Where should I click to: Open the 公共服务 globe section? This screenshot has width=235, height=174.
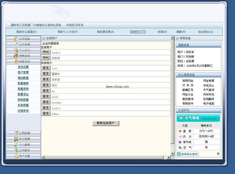[x=23, y=151]
